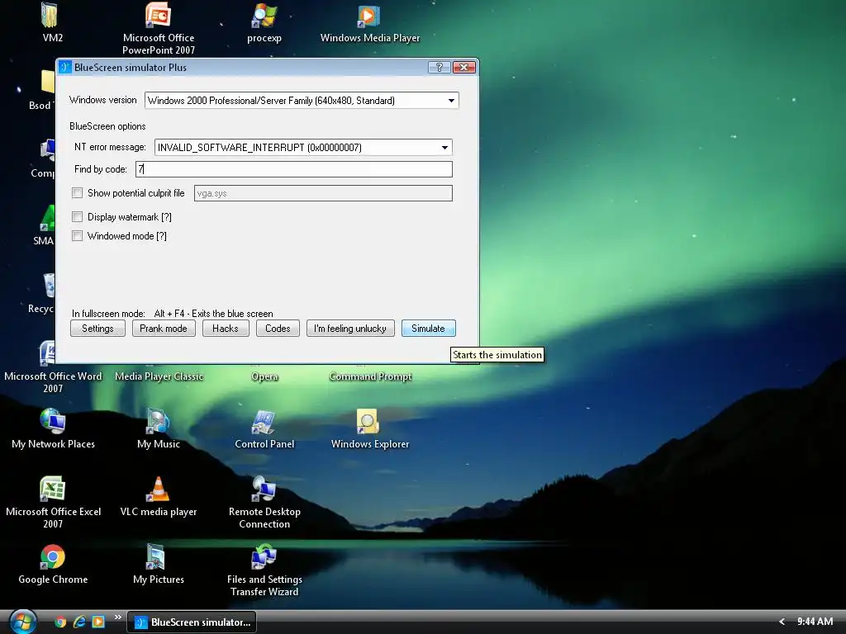This screenshot has width=846, height=634.
Task: Click BlueScreen simulator taskbar button
Action: (192, 622)
